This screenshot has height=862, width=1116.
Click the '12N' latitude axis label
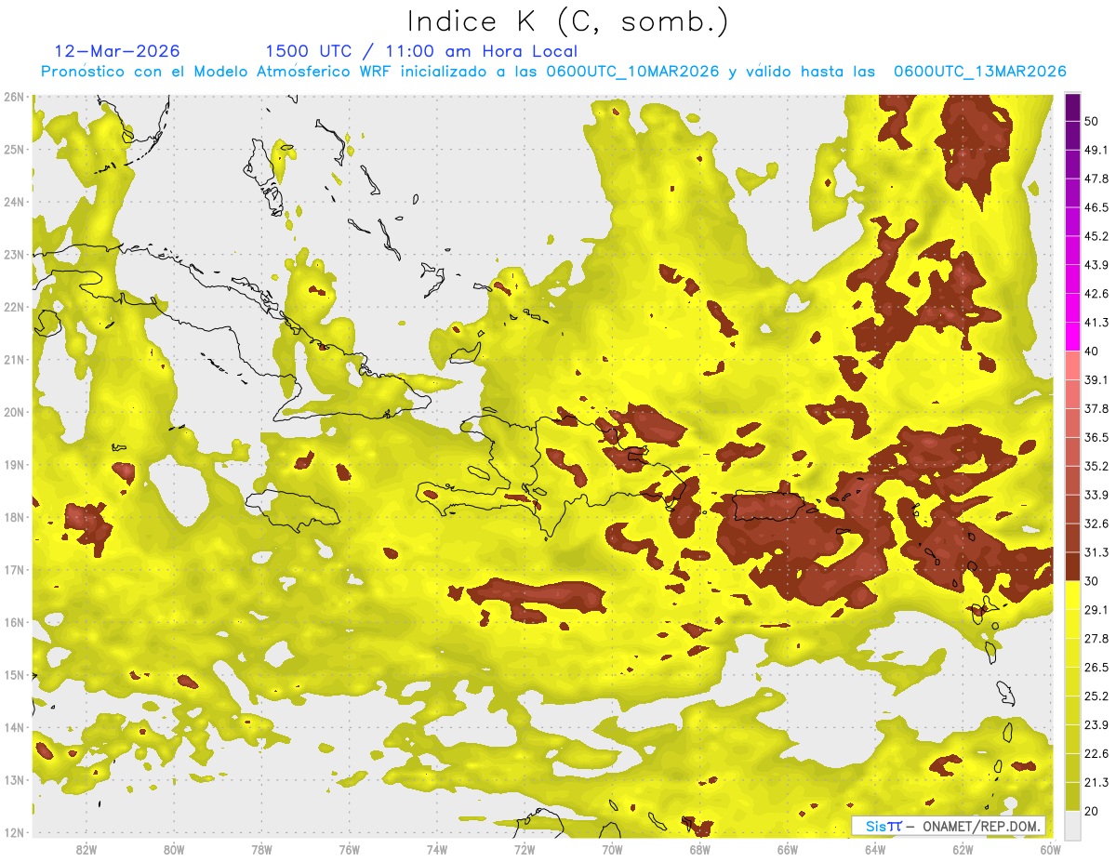point(14,831)
